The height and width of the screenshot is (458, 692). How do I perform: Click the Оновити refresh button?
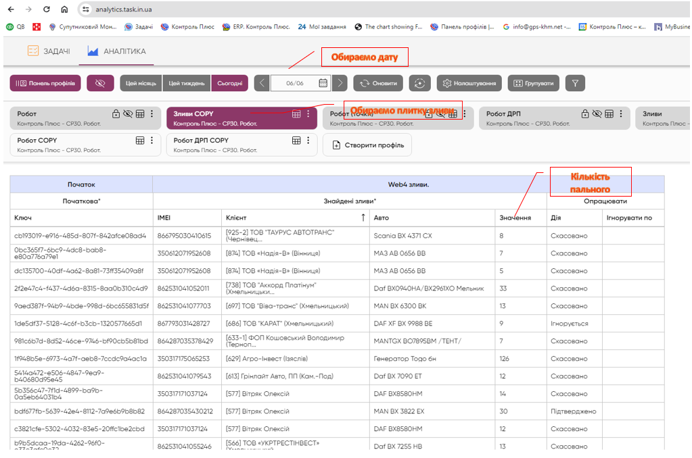coord(378,83)
